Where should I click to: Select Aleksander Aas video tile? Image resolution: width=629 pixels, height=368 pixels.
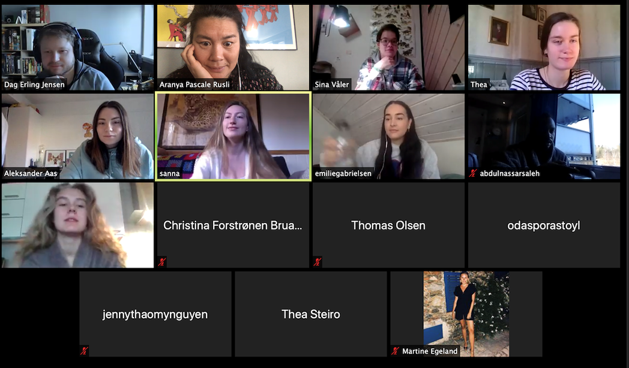[78, 136]
